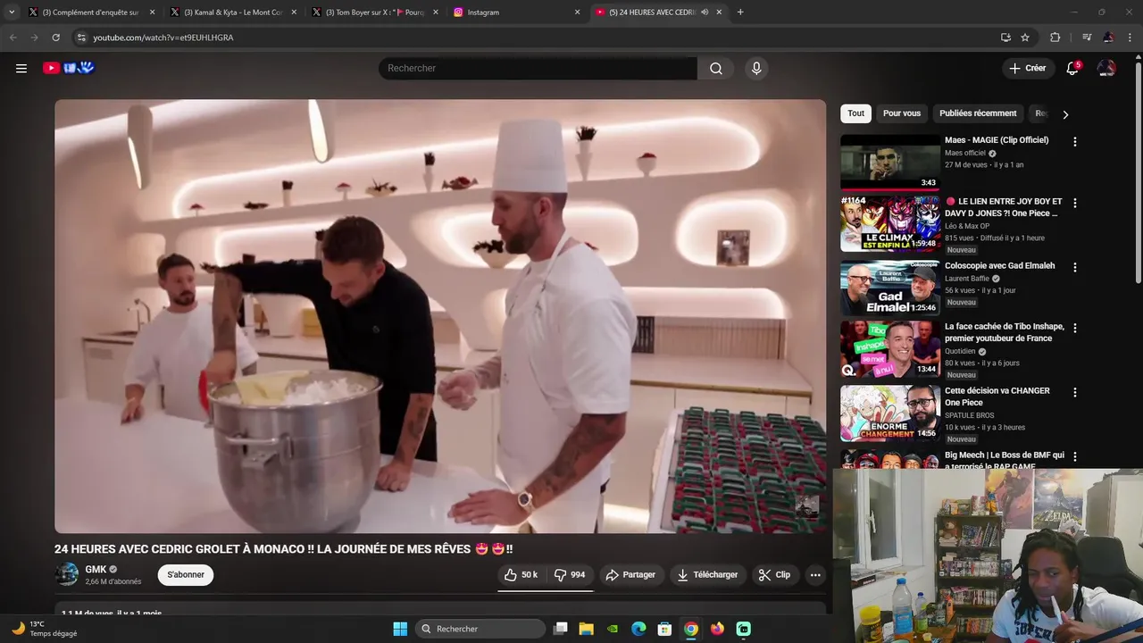Viewport: 1143px width, 643px height.
Task: Switch to the Instagram tab
Action: pyautogui.click(x=516, y=13)
